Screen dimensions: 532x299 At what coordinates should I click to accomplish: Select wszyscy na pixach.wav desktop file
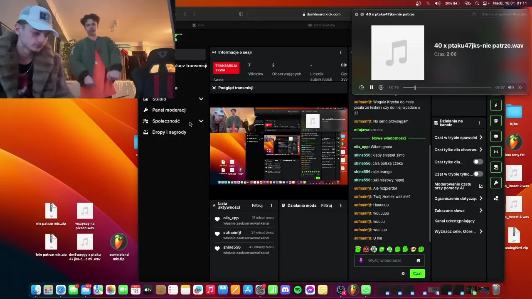click(85, 216)
